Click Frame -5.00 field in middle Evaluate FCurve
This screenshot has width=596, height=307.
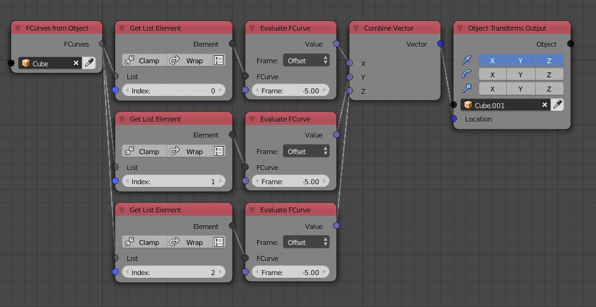[x=291, y=181]
